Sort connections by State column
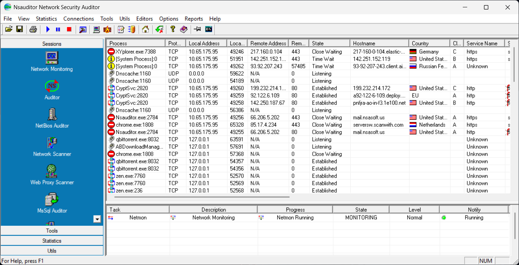The image size is (519, 265). 330,43
